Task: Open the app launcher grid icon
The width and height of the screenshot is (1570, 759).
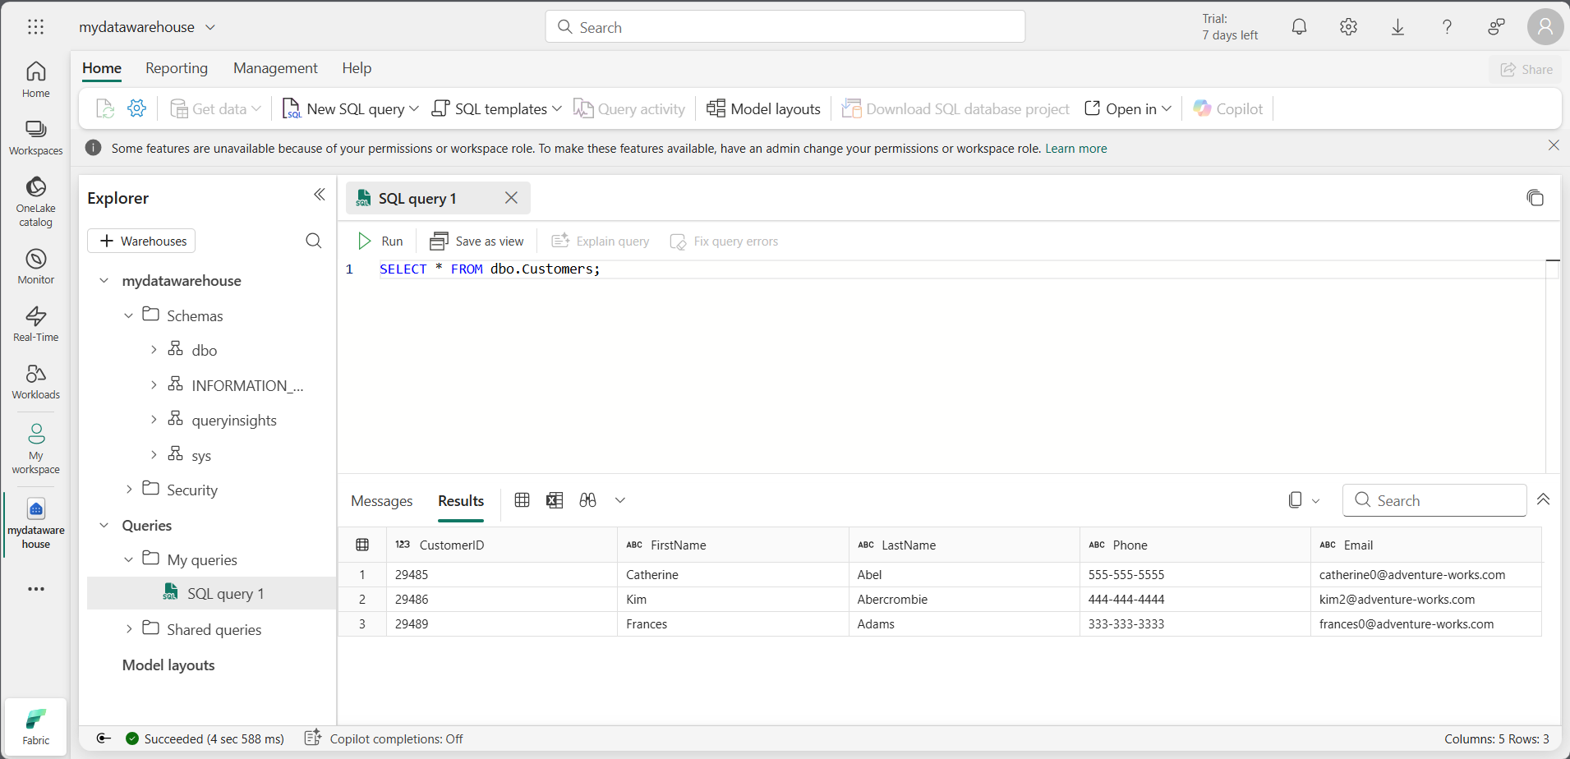Action: 35,27
